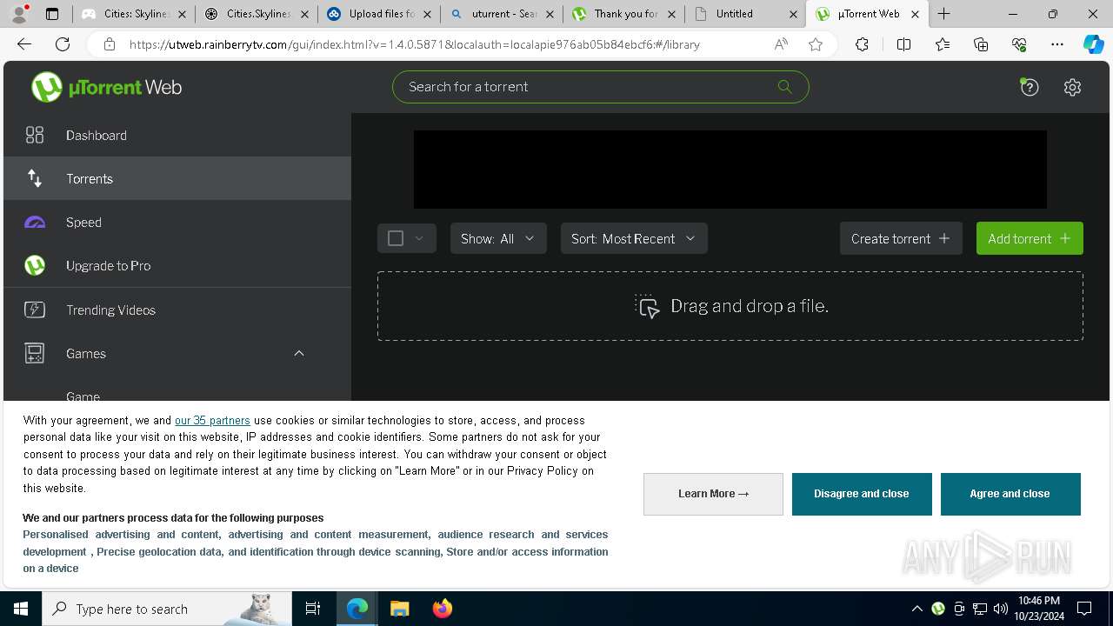Image resolution: width=1113 pixels, height=626 pixels.
Task: Open notification center icon
Action: [1084, 609]
